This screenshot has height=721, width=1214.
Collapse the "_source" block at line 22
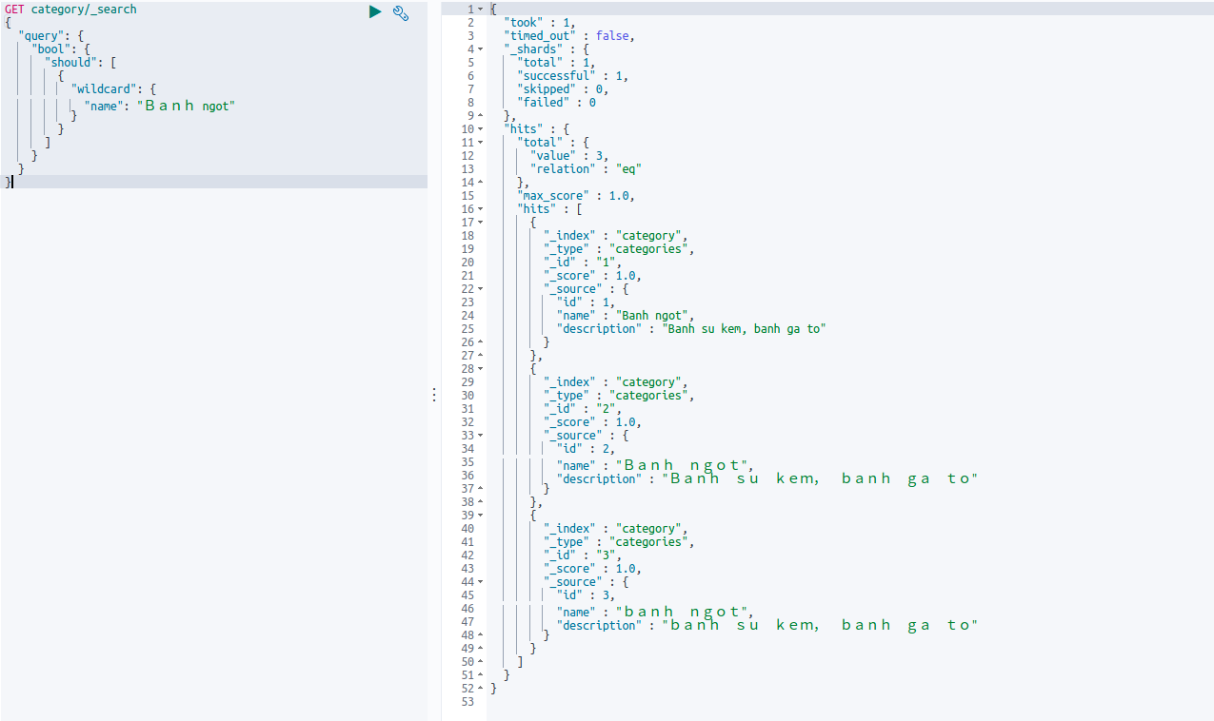[x=481, y=289]
